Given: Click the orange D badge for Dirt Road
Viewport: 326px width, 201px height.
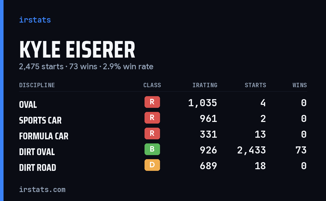Looking at the screenshot, I should click(152, 165).
